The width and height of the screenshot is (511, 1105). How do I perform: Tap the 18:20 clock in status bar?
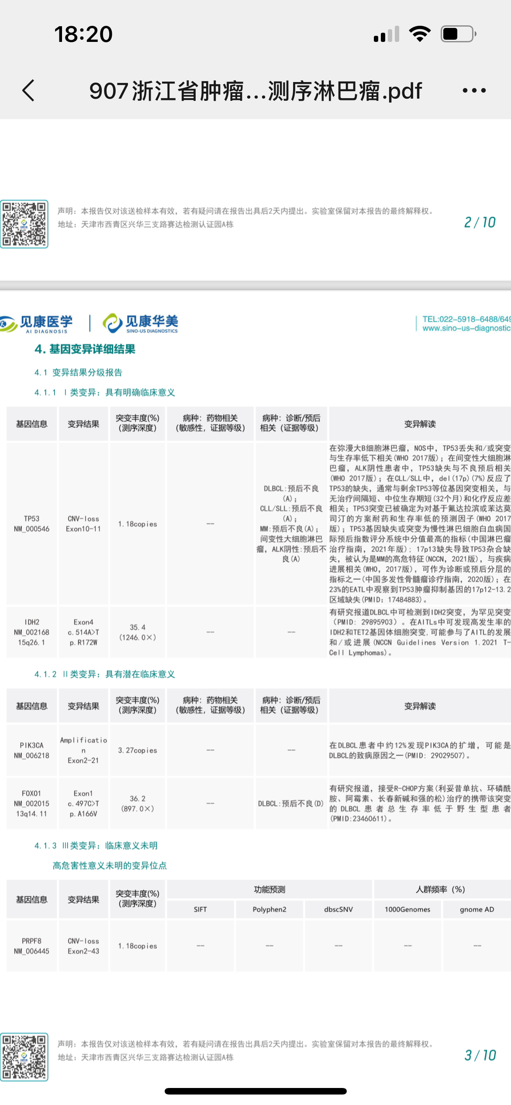pos(83,34)
